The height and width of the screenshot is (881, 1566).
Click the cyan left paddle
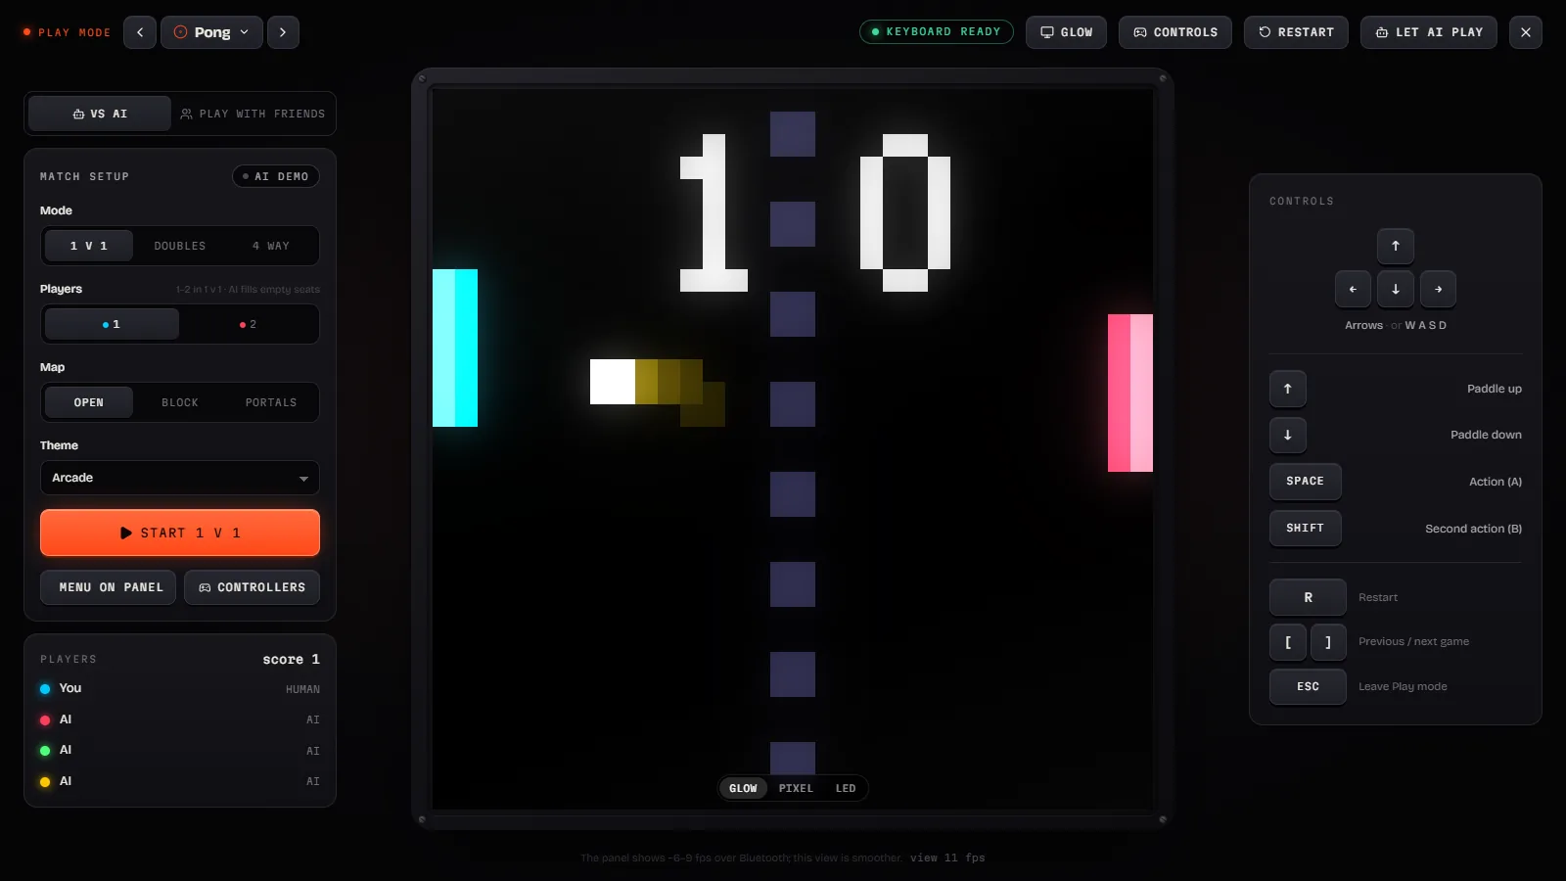pos(455,348)
